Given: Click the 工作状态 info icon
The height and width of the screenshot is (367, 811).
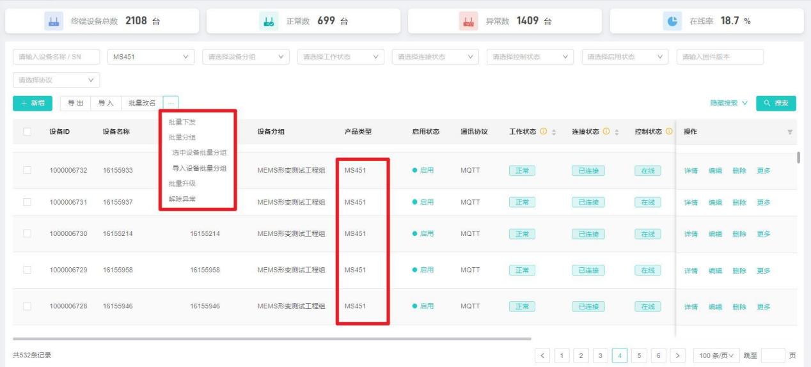Looking at the screenshot, I should (544, 132).
